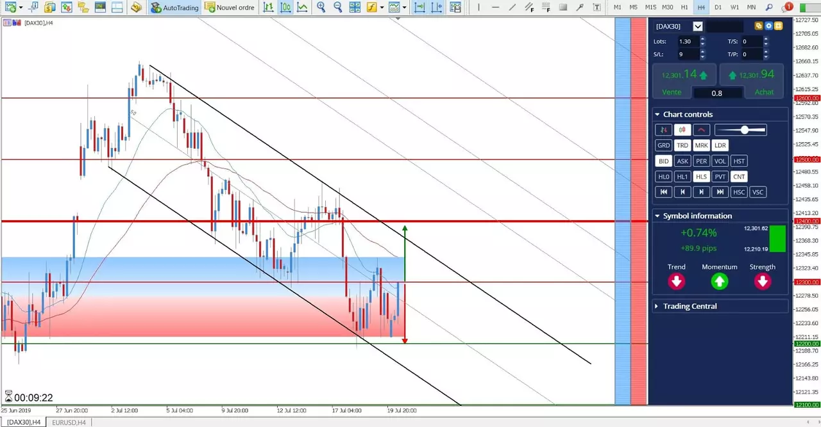Screen dimensions: 821x427
Task: Expand the Trading Central section
Action: (x=657, y=306)
